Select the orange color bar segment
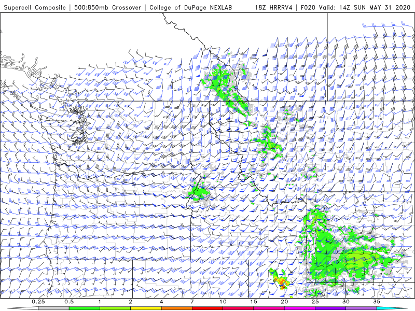415x311 pixels. 176,308
